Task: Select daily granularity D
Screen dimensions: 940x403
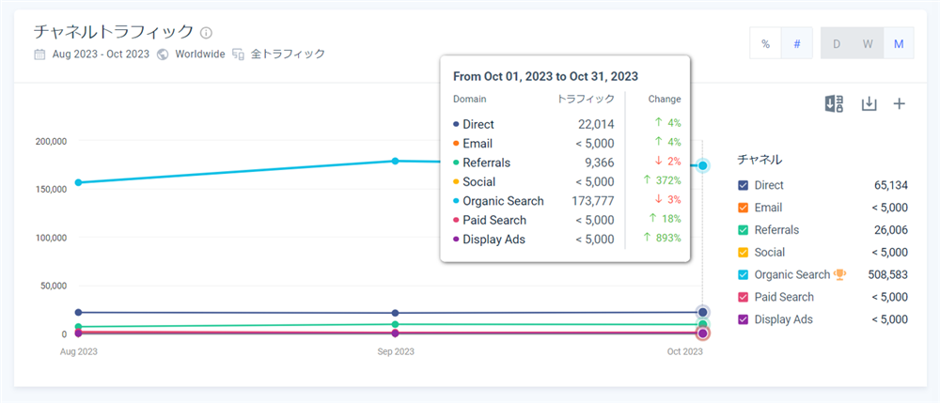Action: [x=837, y=43]
